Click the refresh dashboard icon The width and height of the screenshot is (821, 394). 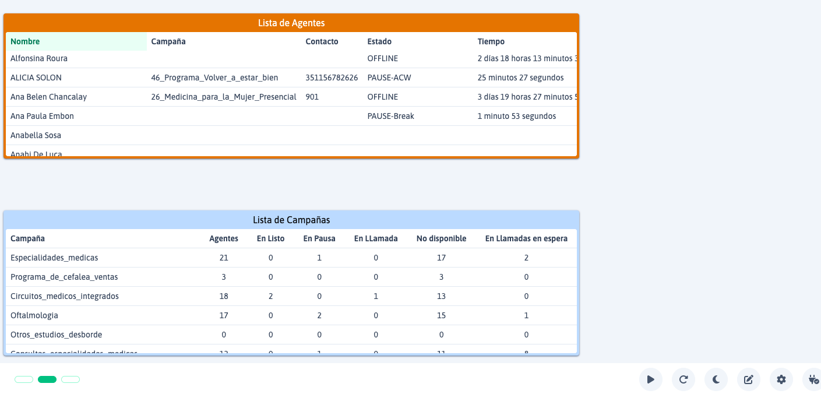pyautogui.click(x=683, y=379)
